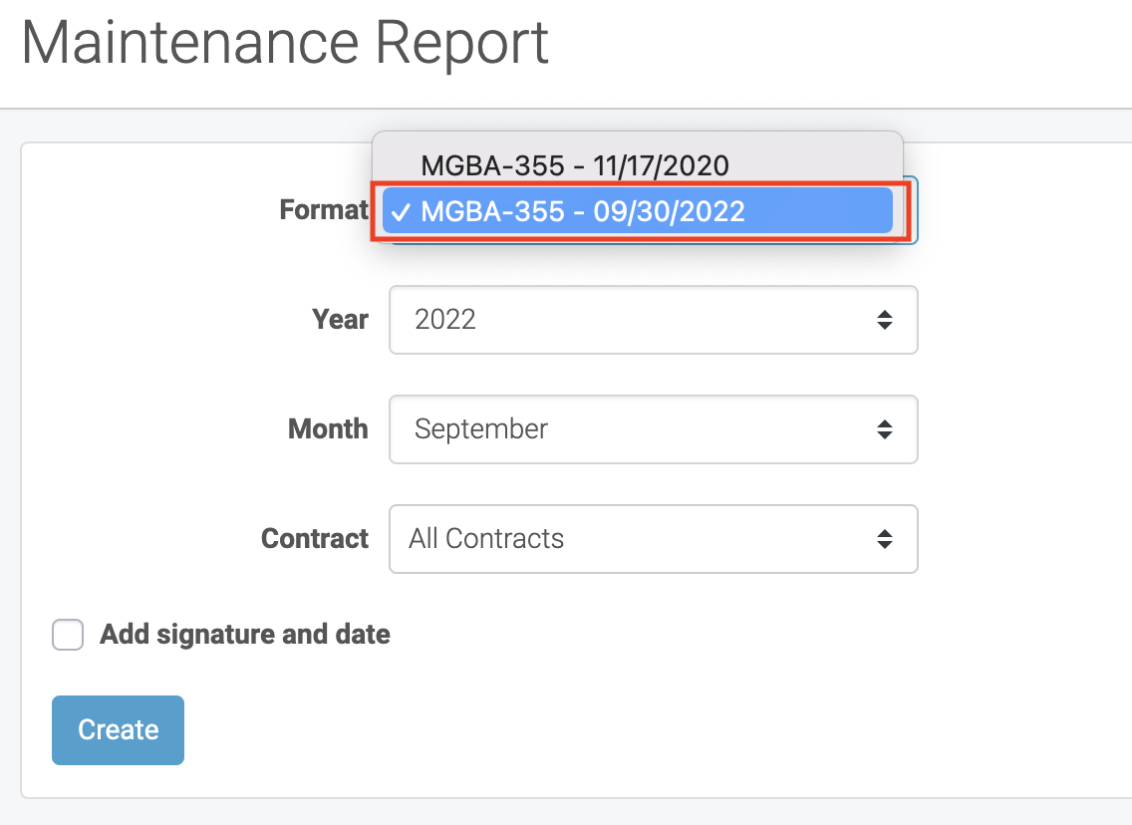This screenshot has width=1132, height=825.
Task: Click the Format select edge beside the popup
Action: (912, 210)
